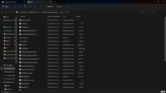Add a new Explorer tab
The image size is (166, 93).
pos(56,2)
